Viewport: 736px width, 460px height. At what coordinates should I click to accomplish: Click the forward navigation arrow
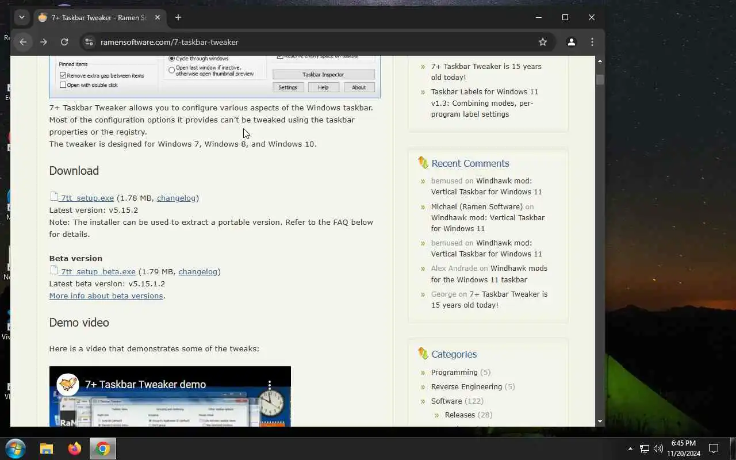[44, 42]
